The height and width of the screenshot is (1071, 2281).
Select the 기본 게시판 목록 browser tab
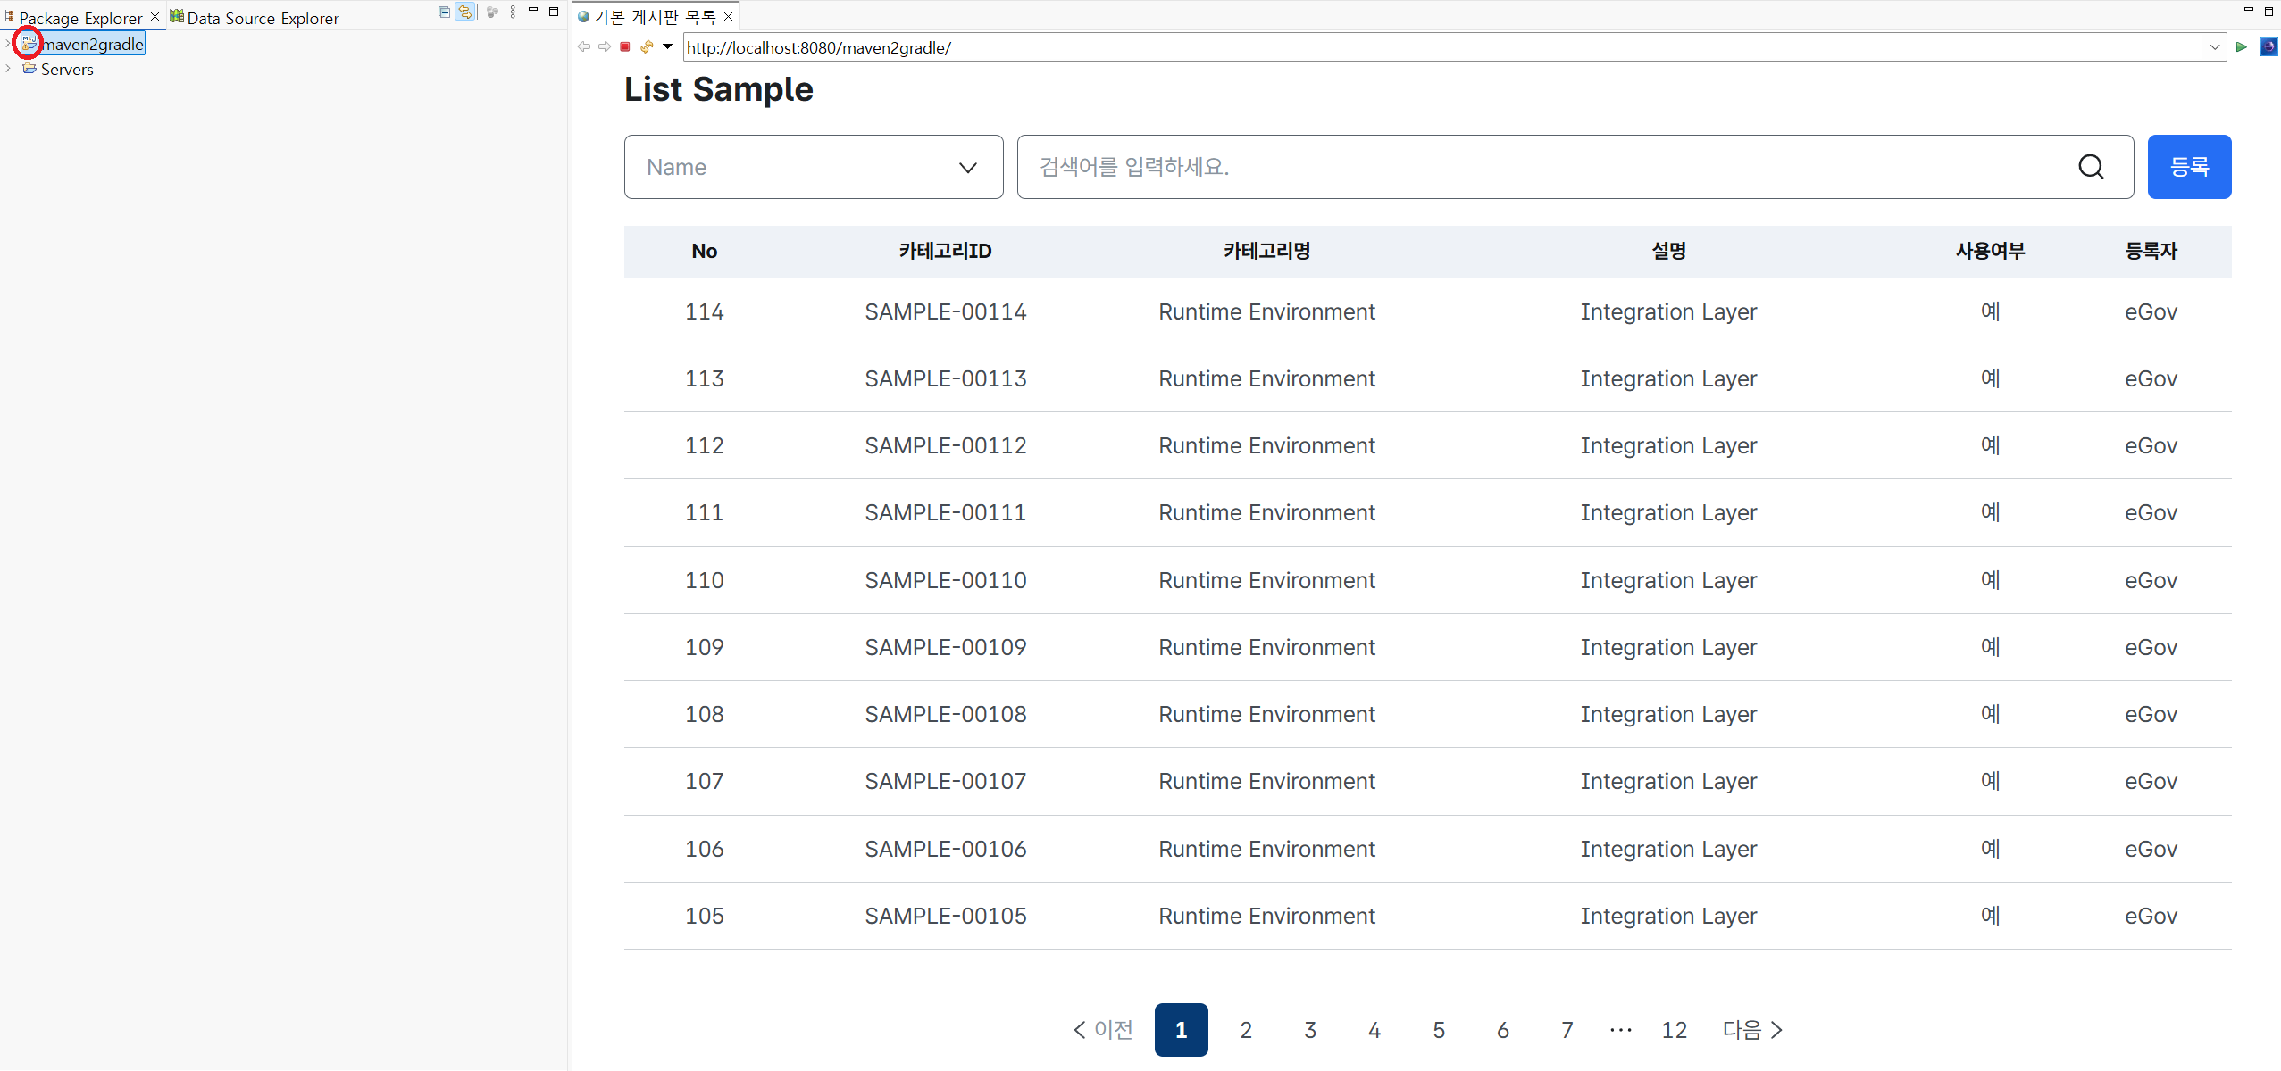[654, 17]
